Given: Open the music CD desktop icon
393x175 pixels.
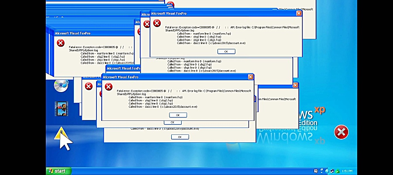Looking at the screenshot, I should tap(61, 86).
